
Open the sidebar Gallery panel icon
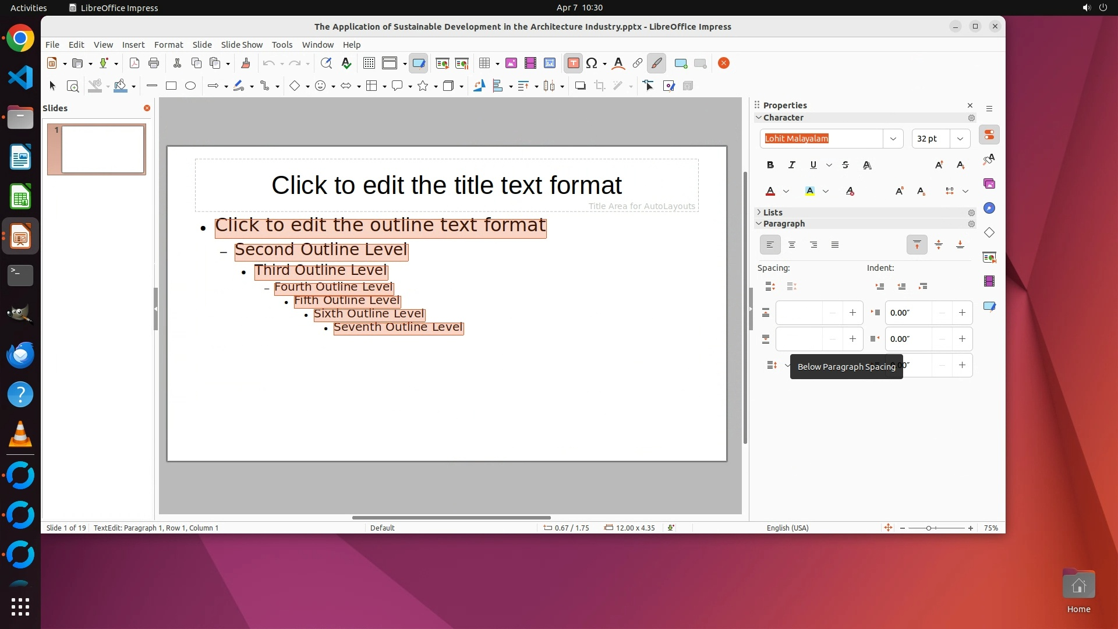click(x=989, y=184)
